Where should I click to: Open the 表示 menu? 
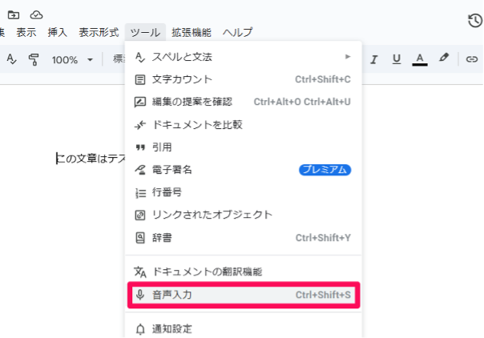point(26,32)
